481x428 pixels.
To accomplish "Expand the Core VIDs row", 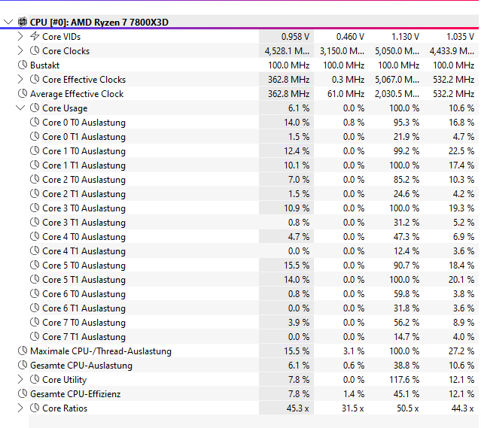I will coord(20,37).
